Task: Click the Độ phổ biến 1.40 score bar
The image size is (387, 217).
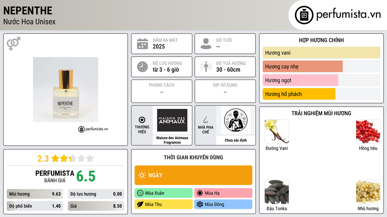Action: click(35, 206)
